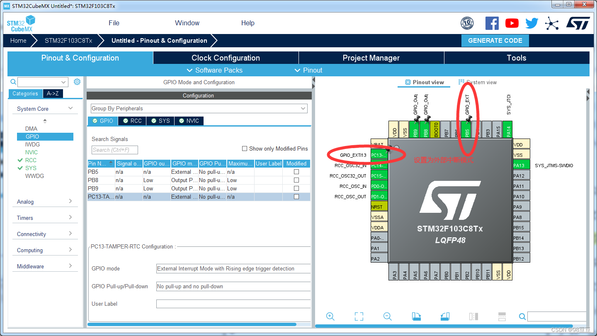Open the Window menu
Screen dimensions: 597x336
coord(187,23)
